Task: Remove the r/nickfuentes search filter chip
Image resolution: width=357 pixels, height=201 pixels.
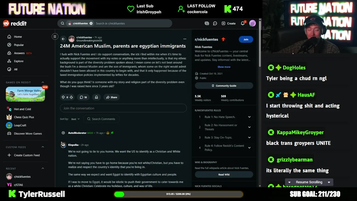Action: pos(91,23)
